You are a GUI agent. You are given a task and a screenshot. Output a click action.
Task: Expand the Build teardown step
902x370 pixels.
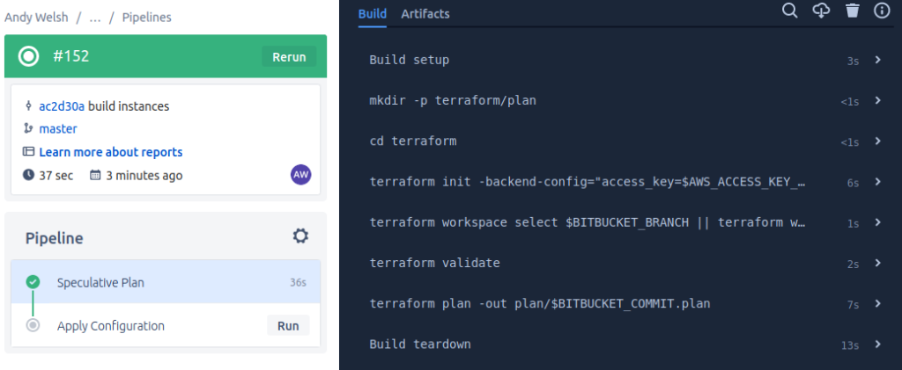[x=626, y=345]
